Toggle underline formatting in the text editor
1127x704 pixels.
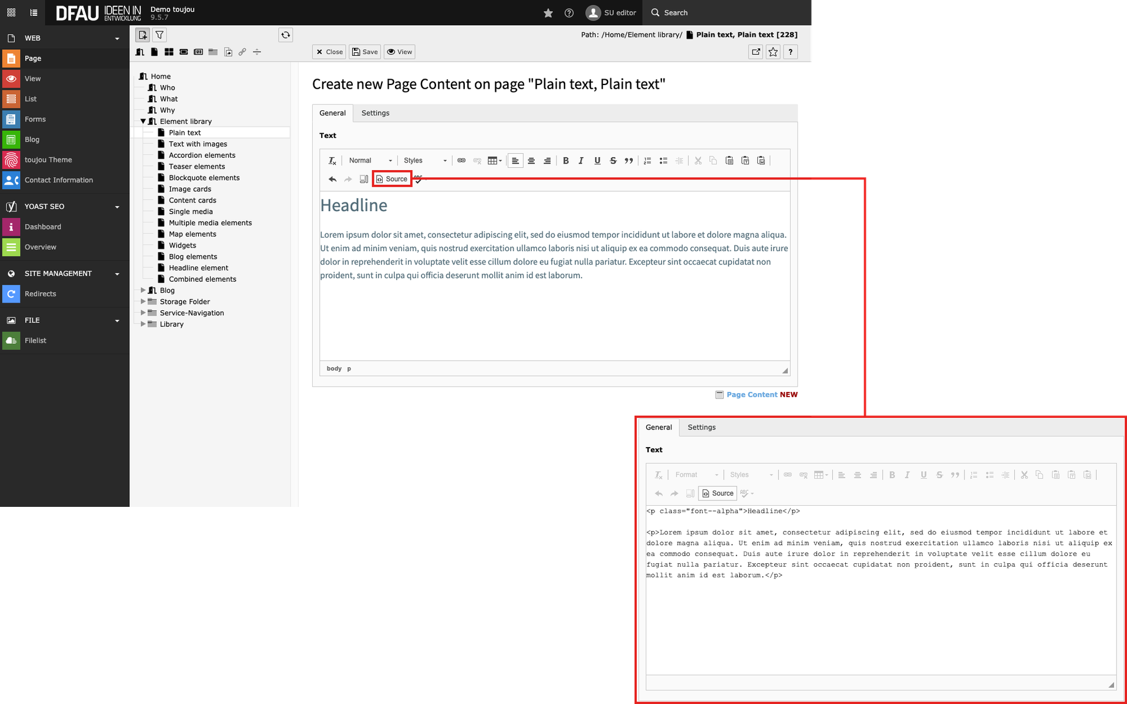[597, 161]
